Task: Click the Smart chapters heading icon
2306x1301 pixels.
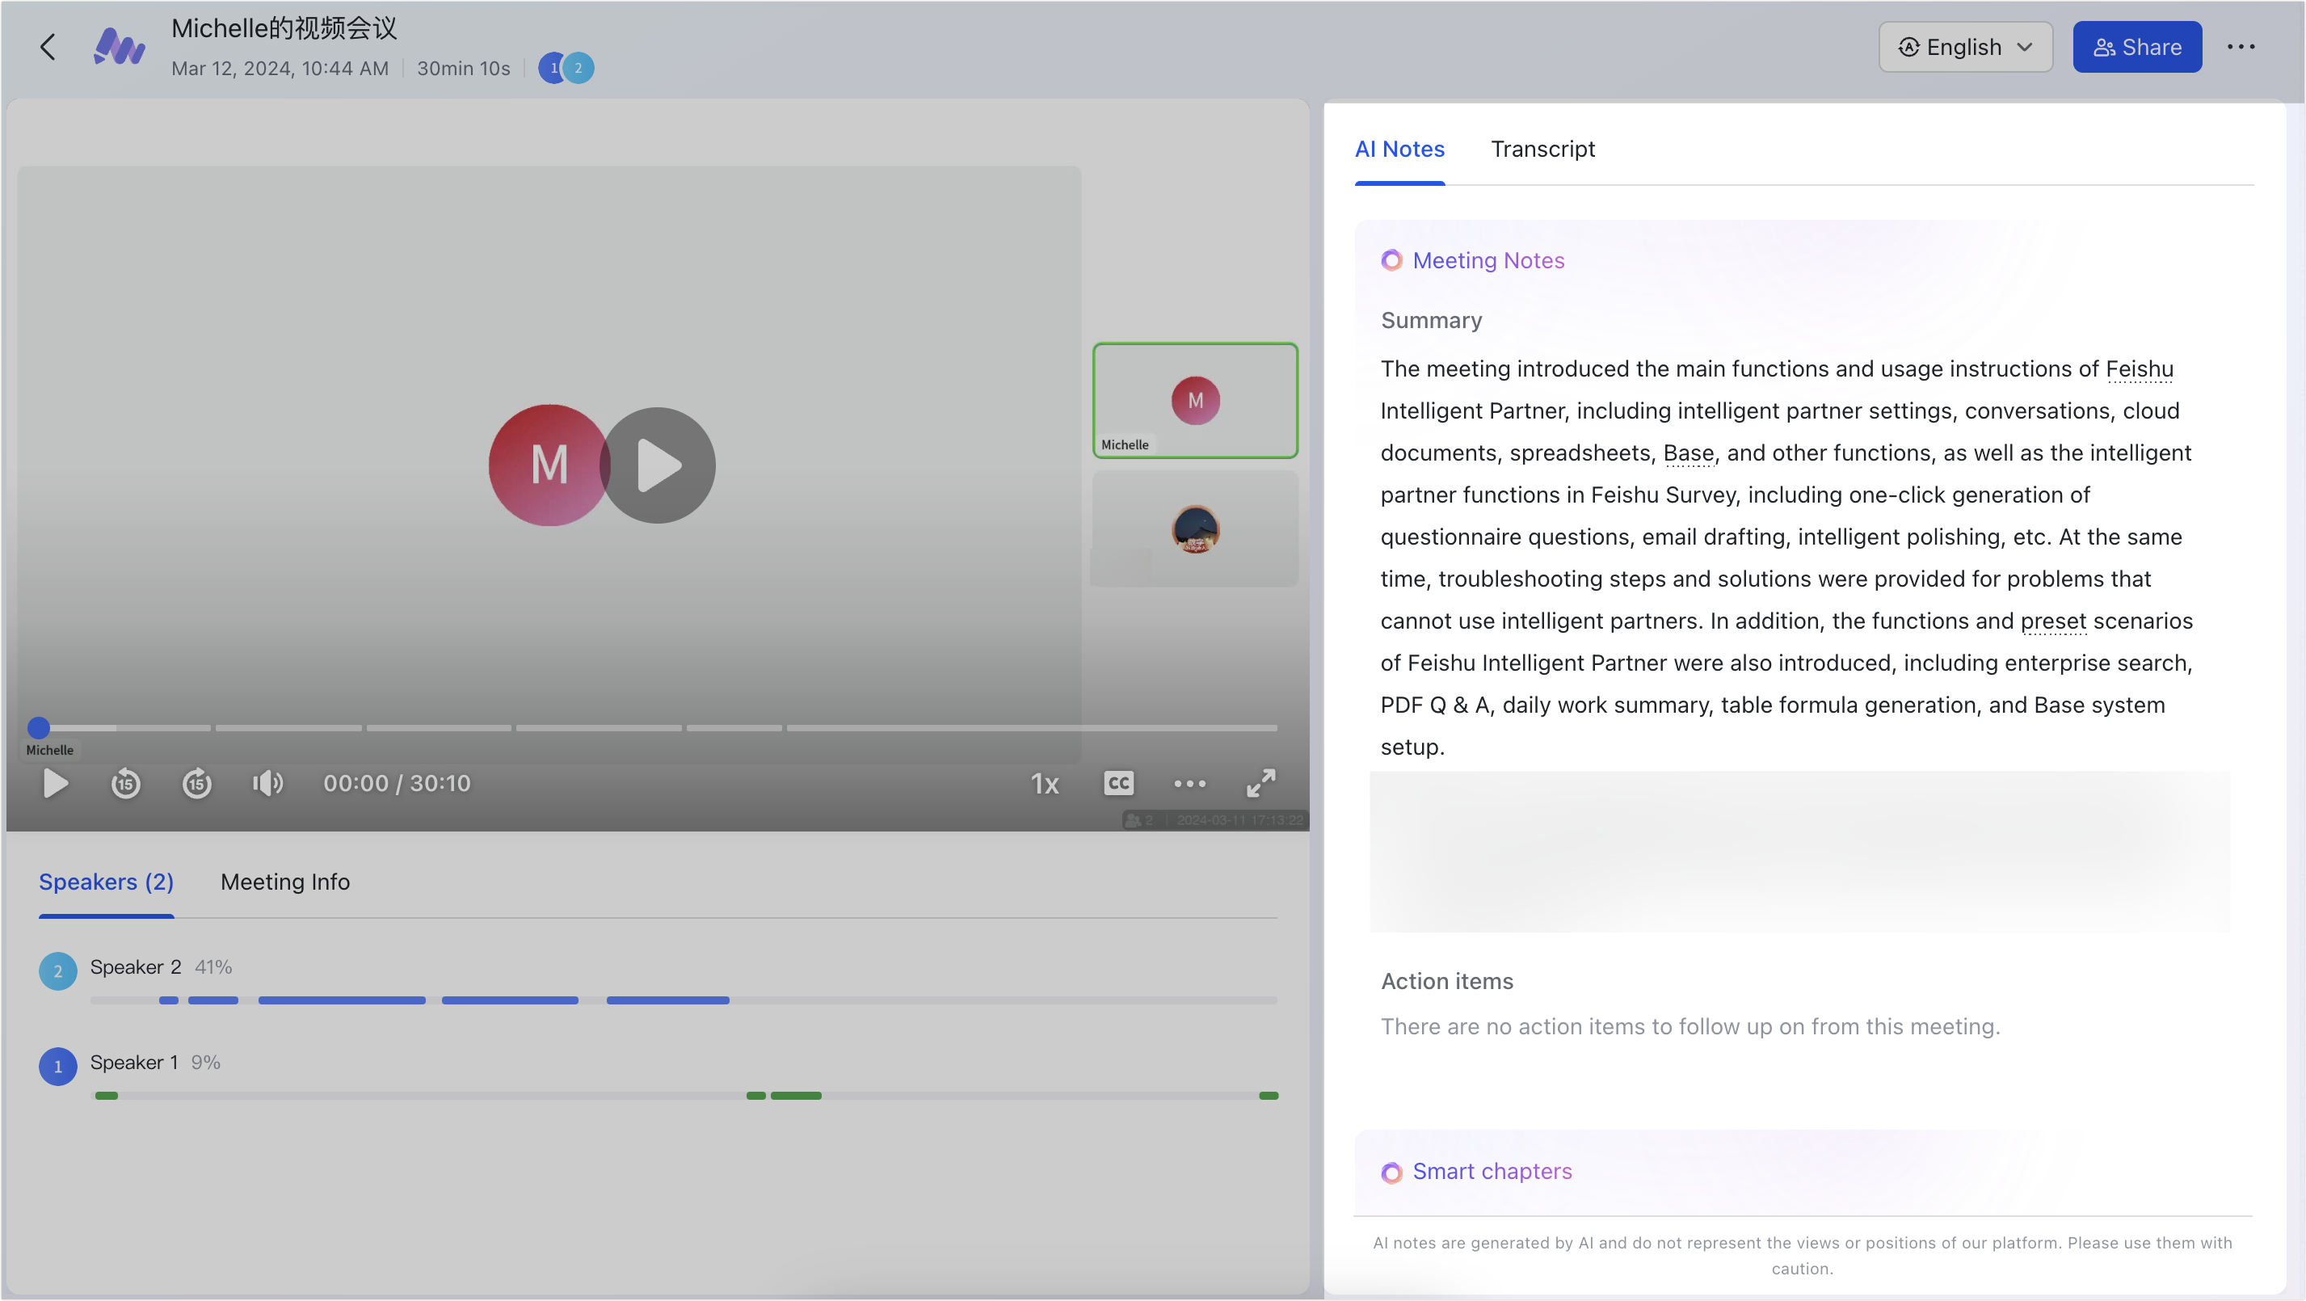Action: 1391,1173
